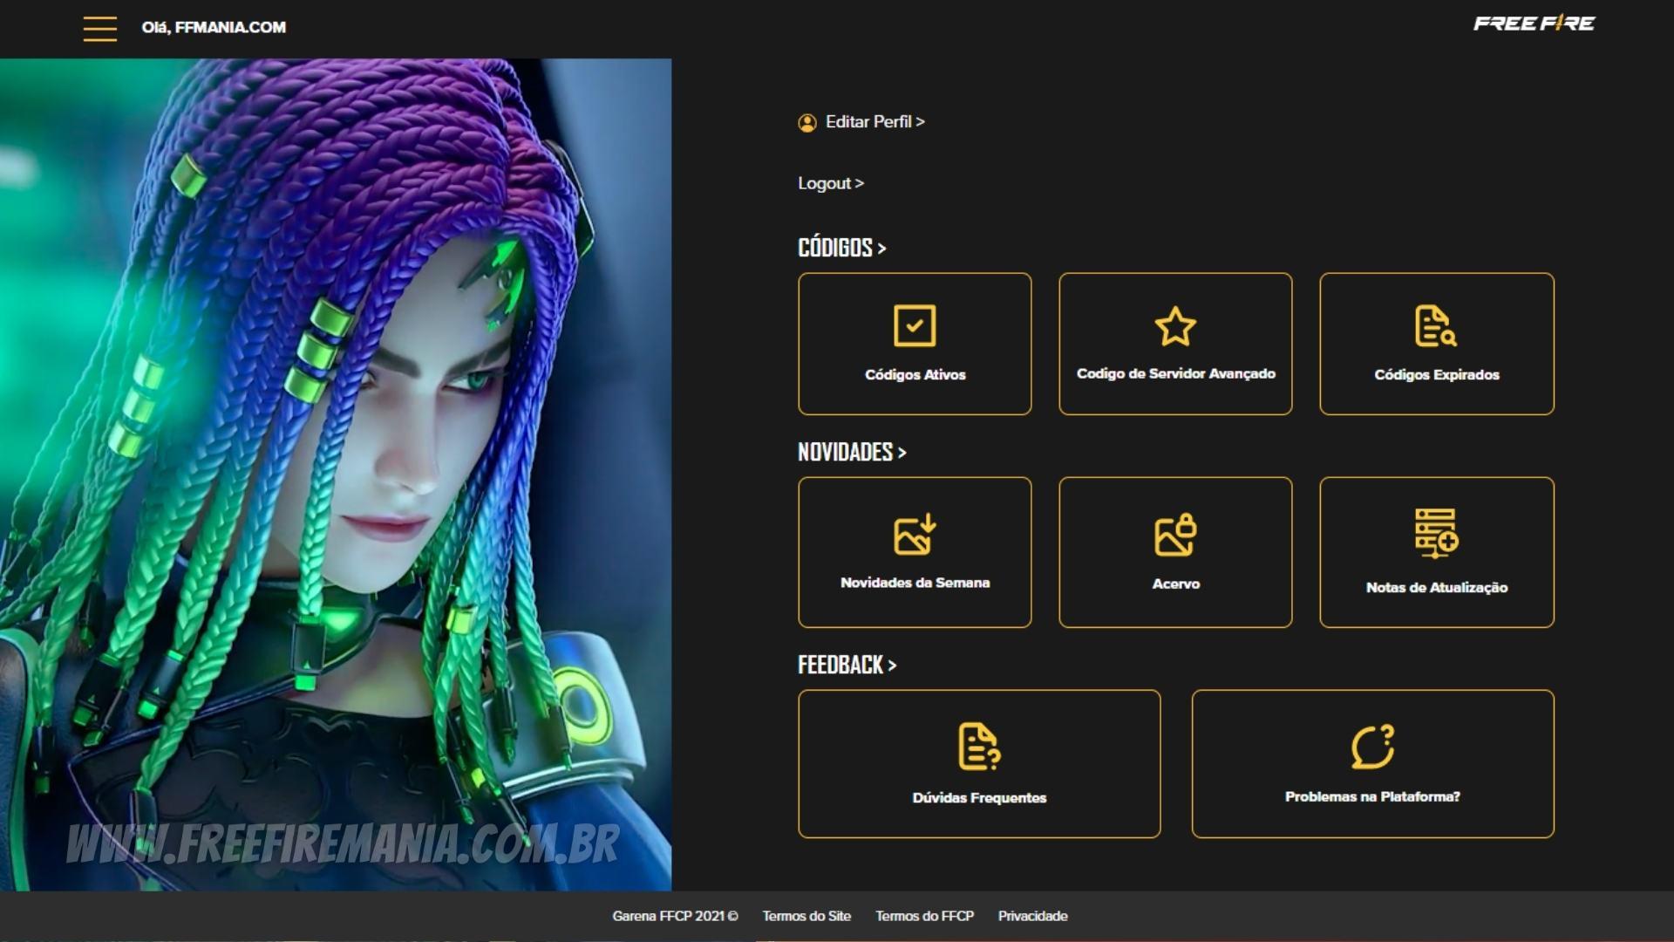This screenshot has height=942, width=1674.
Task: Click the chat question icon for Problemas
Action: [1372, 747]
